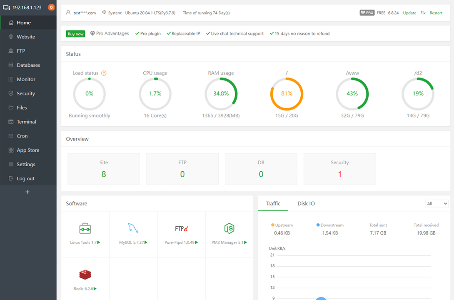The width and height of the screenshot is (454, 300).
Task: Open the Security panel from the sidebar
Action: pyautogui.click(x=25, y=93)
